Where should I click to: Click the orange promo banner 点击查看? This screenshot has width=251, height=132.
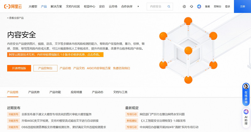coord(55,55)
